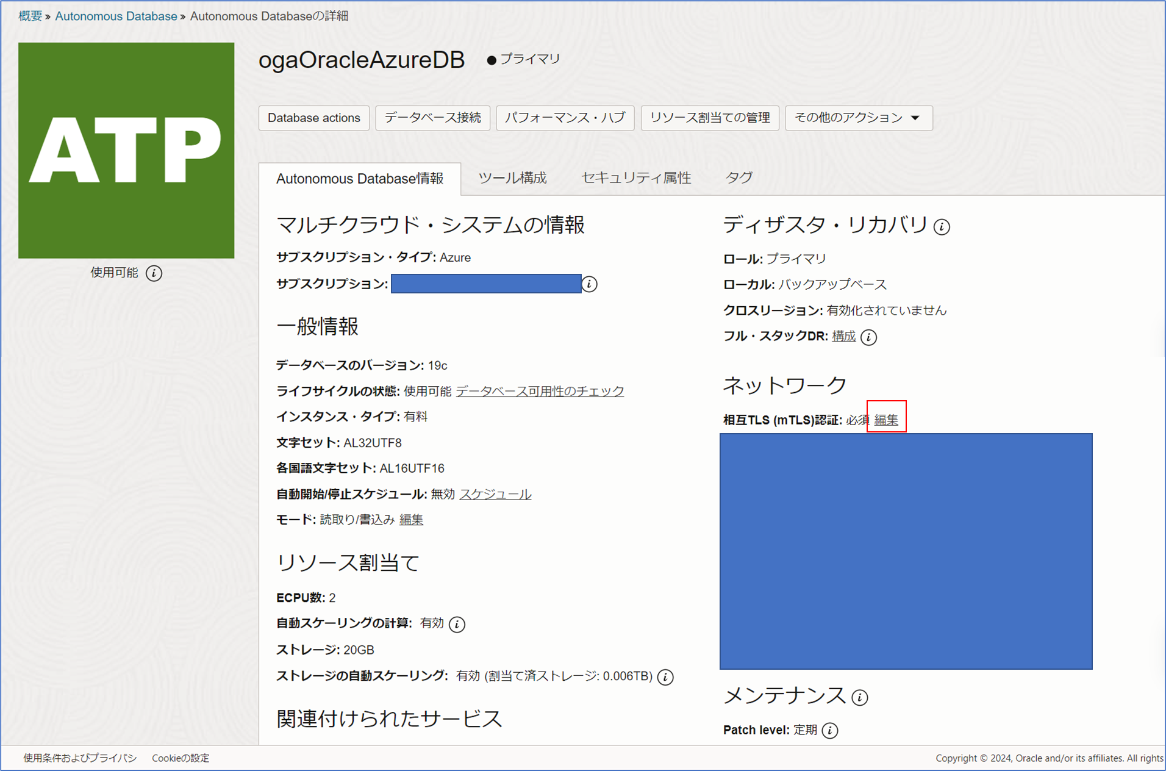This screenshot has height=771, width=1166.
Task: Click the リソース割当て section heading
Action: click(348, 562)
